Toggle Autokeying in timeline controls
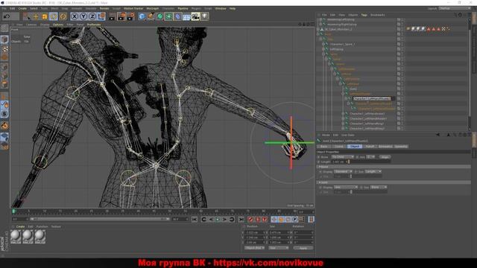The height and width of the screenshot is (268, 477). pyautogui.click(x=258, y=220)
